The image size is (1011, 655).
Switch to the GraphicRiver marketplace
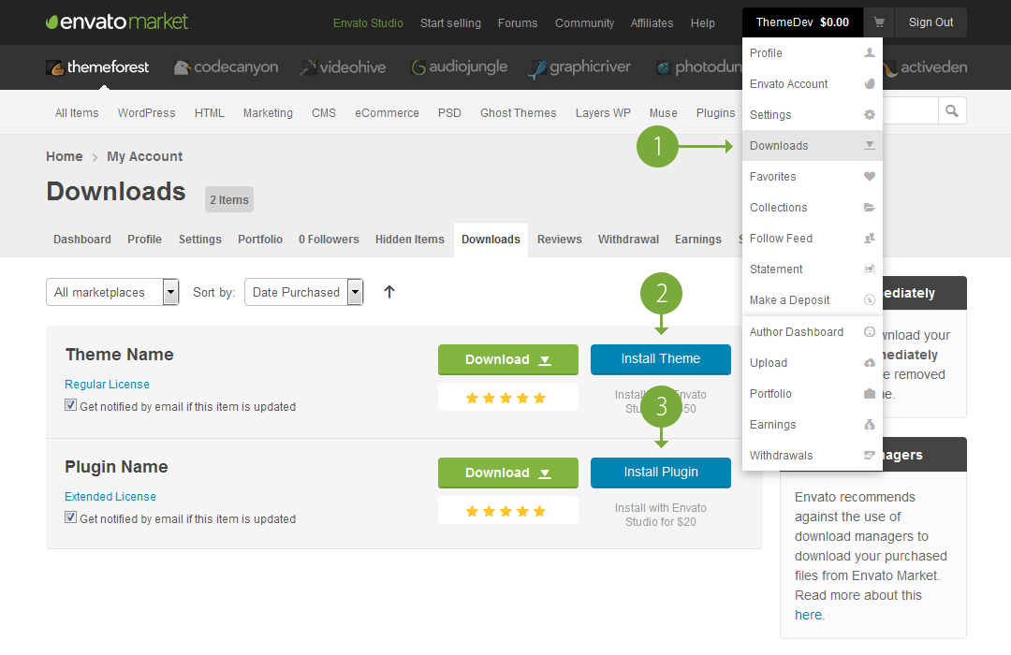(579, 67)
